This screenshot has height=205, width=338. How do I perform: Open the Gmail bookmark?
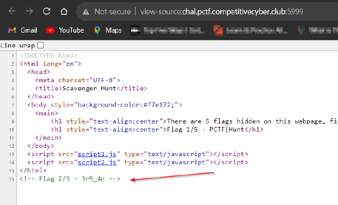[x=23, y=30]
